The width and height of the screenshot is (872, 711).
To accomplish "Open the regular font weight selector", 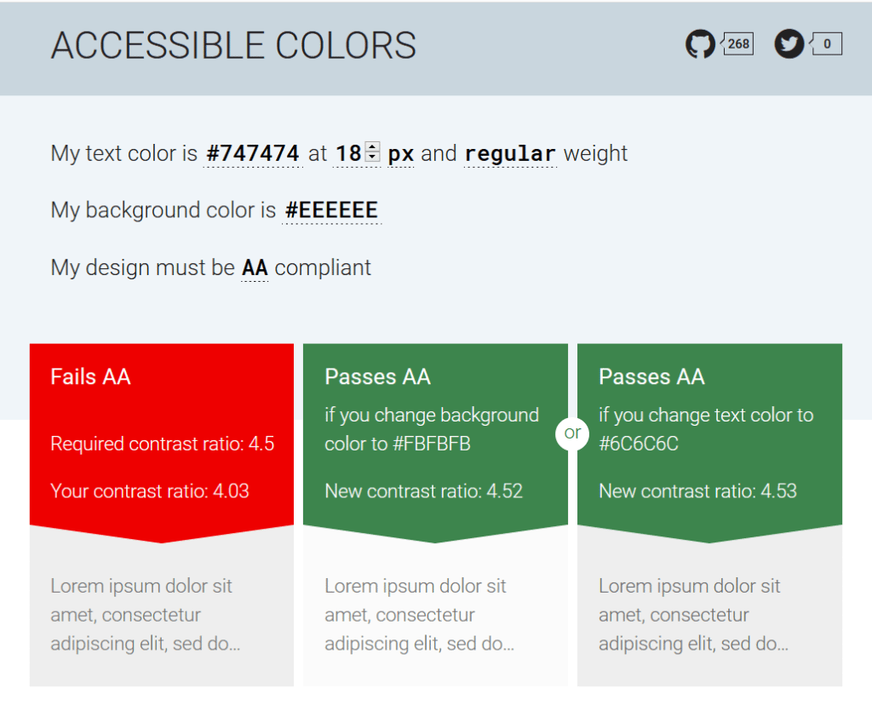I will pyautogui.click(x=509, y=153).
